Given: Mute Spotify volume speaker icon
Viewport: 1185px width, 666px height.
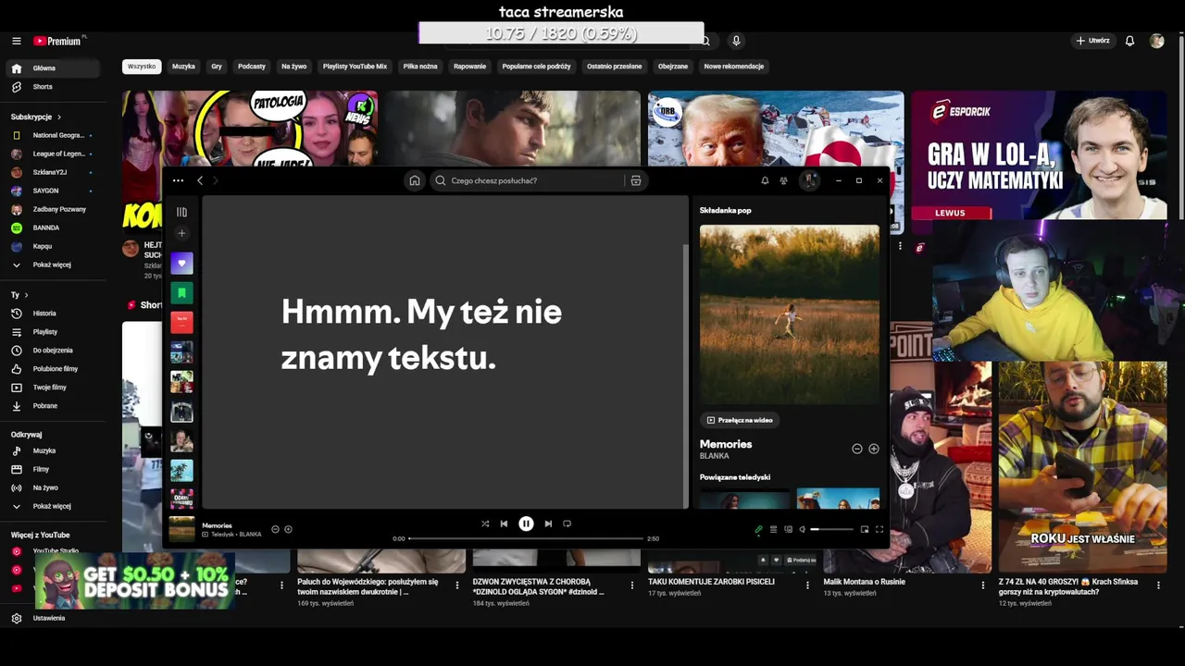Looking at the screenshot, I should [803, 529].
